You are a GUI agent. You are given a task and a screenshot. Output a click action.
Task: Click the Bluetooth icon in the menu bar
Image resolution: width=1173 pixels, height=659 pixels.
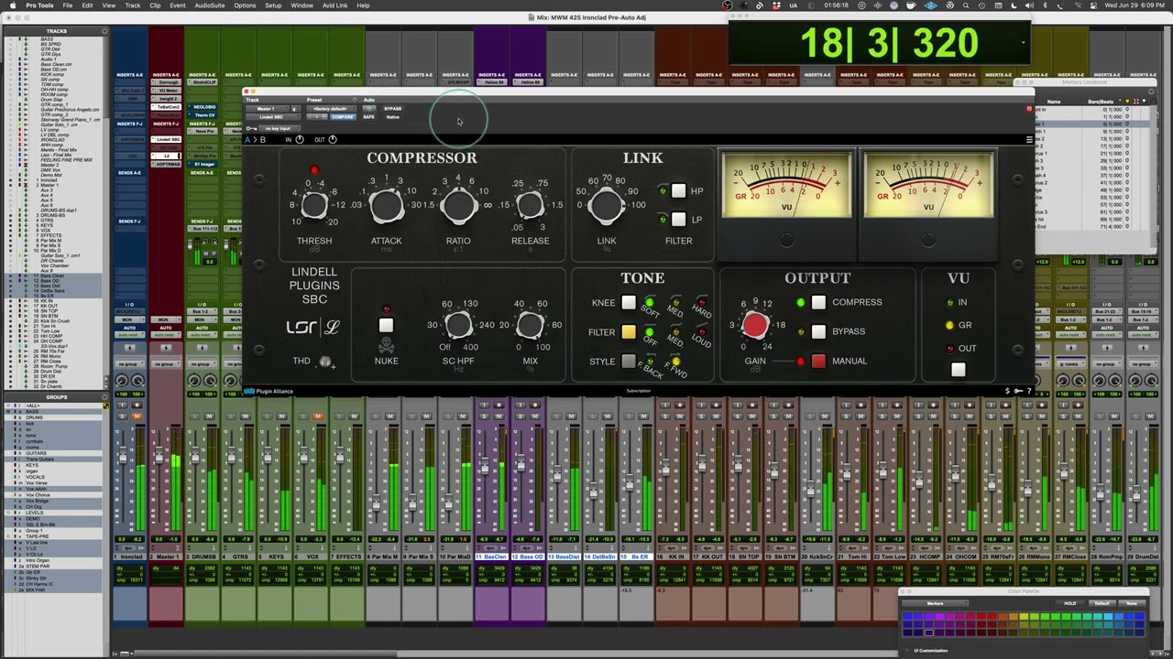pyautogui.click(x=1046, y=5)
